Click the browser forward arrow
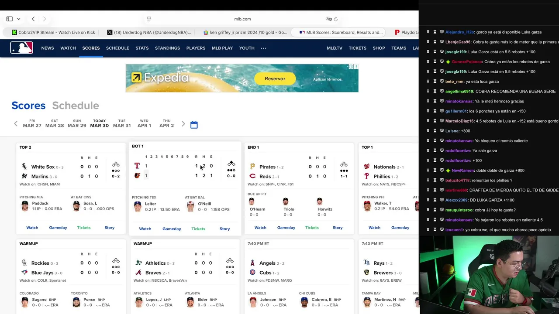This screenshot has width=559, height=314. tap(45, 19)
